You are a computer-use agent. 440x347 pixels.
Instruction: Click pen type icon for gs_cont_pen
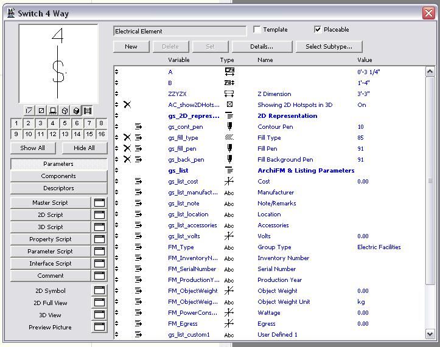coord(229,127)
